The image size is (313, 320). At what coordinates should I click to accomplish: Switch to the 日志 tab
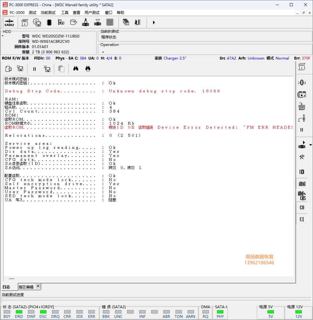point(6,287)
